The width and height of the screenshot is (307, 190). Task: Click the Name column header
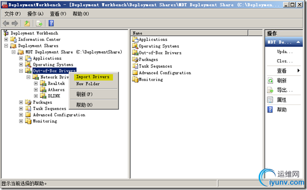click(x=189, y=33)
